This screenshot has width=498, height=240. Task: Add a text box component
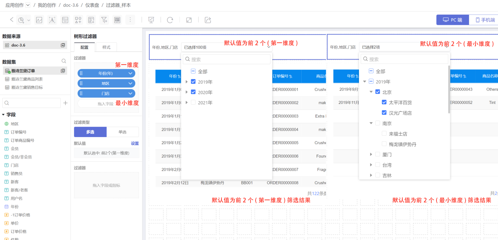[52, 20]
